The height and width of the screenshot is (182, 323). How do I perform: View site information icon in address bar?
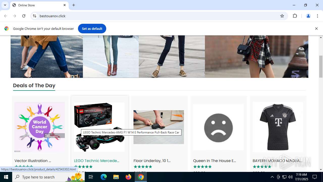(x=35, y=16)
